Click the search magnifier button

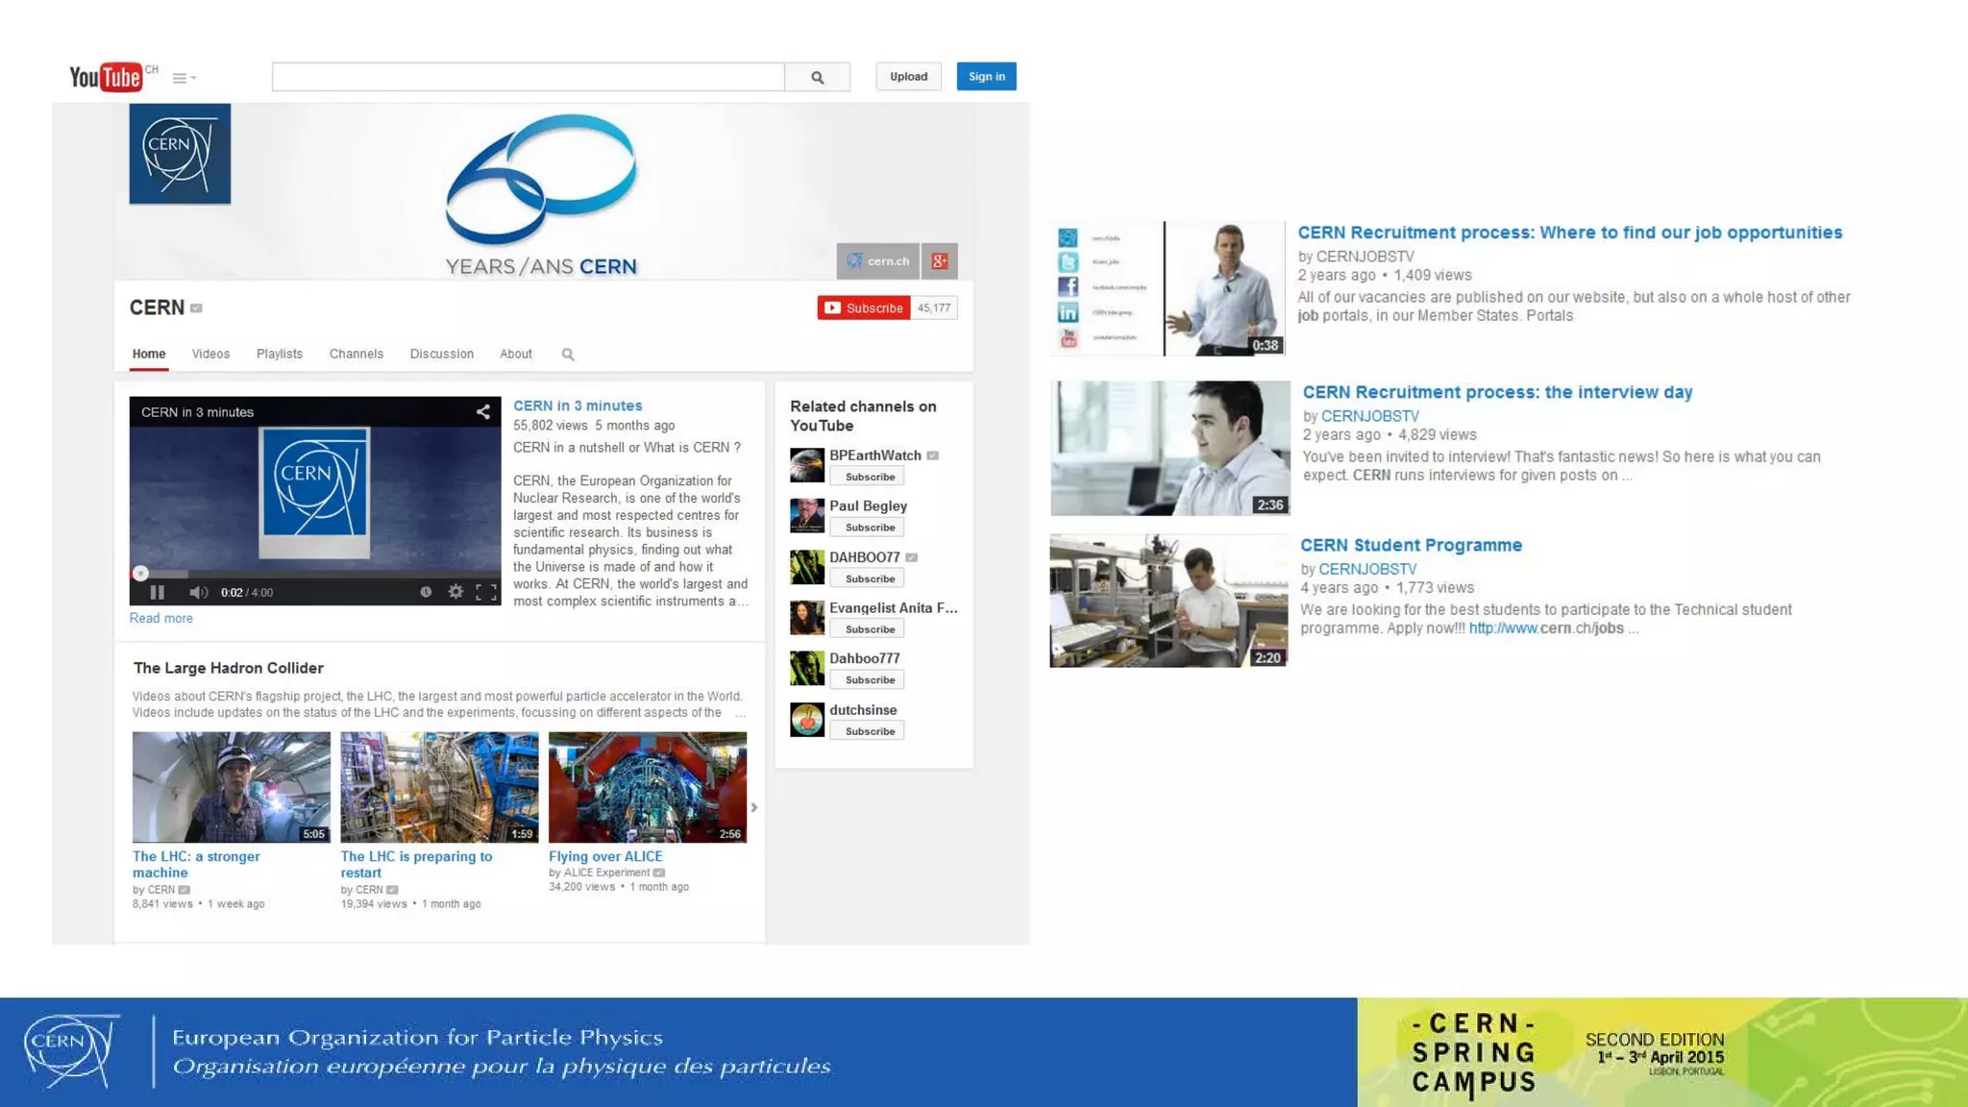(817, 77)
